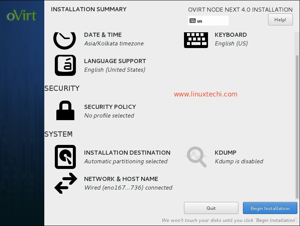This screenshot has height=226, width=300.
Task: Click the Security Policy padlock icon
Action: (x=65, y=111)
